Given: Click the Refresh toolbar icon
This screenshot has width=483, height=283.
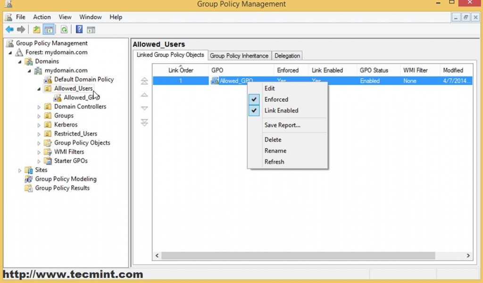Looking at the screenshot, I should (63, 29).
